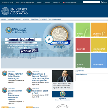Select the Internazionale menu item
The width and height of the screenshot is (108, 108).
pos(55,19)
